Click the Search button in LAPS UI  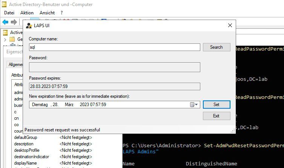point(216,47)
